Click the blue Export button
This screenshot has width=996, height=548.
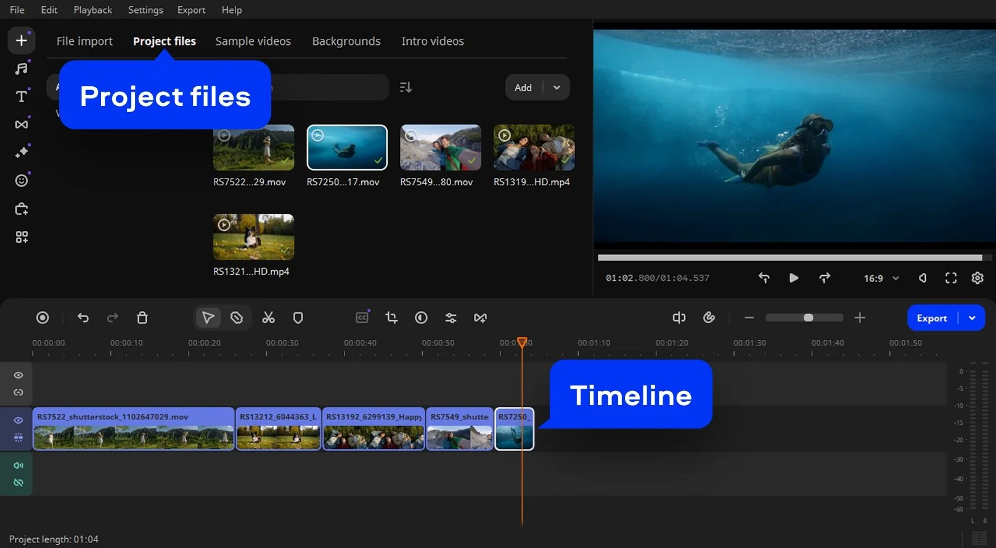tap(931, 318)
